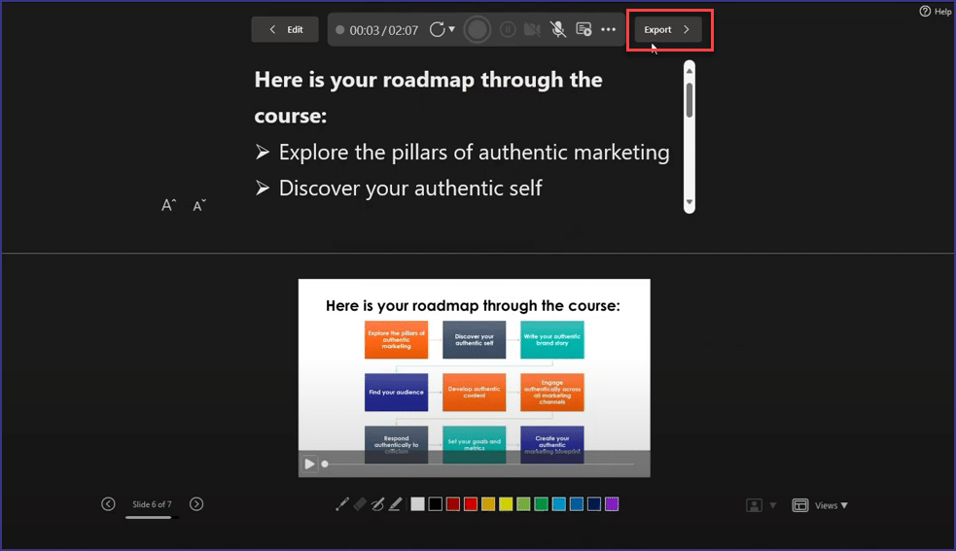Expand the retake recording dropdown arrow
This screenshot has width=956, height=551.
tap(452, 29)
